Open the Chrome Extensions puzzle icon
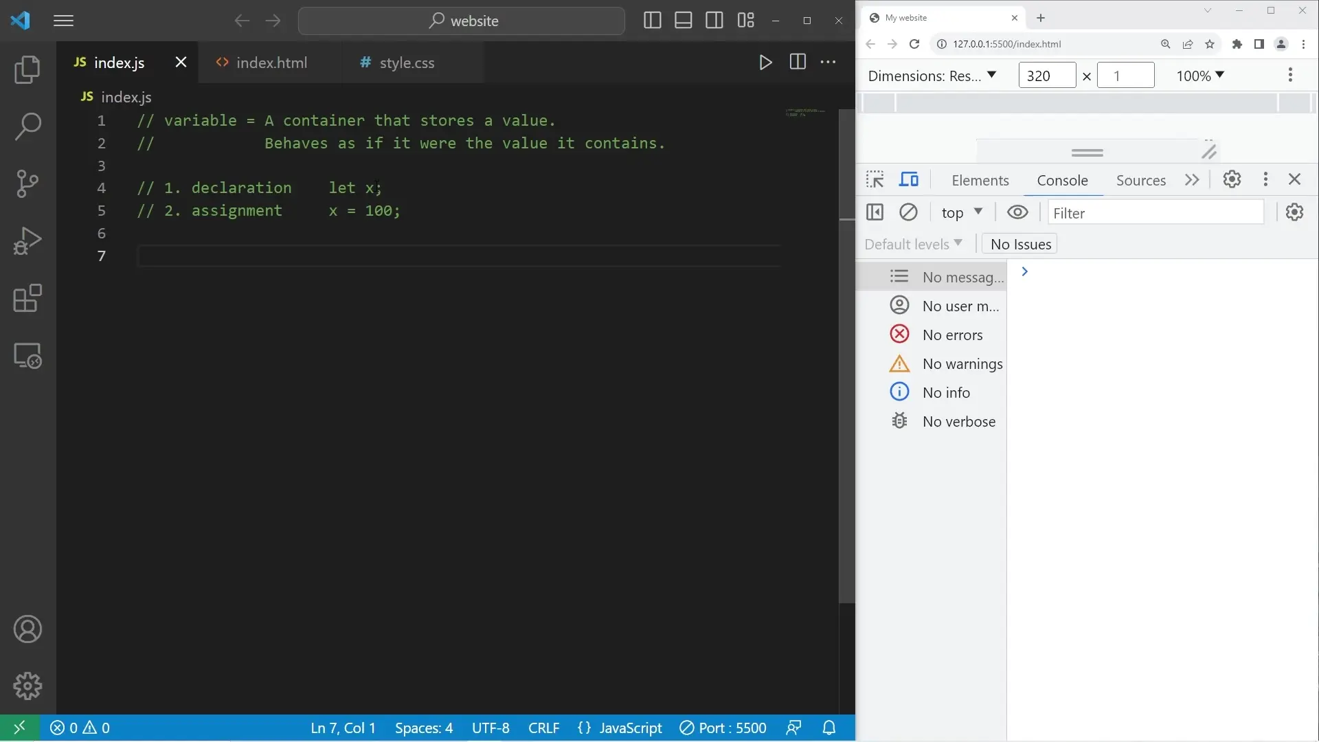 point(1237,44)
